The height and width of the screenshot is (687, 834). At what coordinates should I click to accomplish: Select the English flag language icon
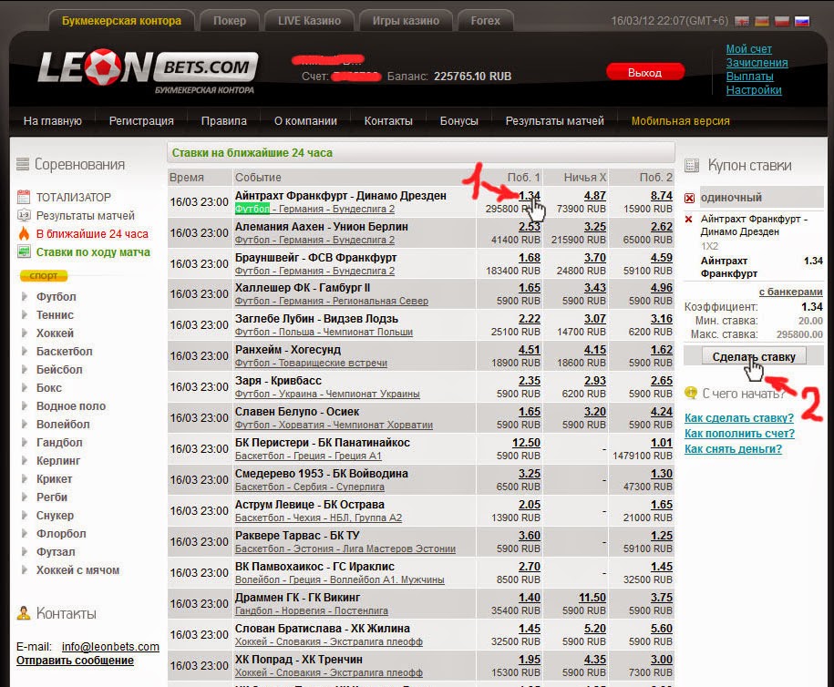pos(741,21)
